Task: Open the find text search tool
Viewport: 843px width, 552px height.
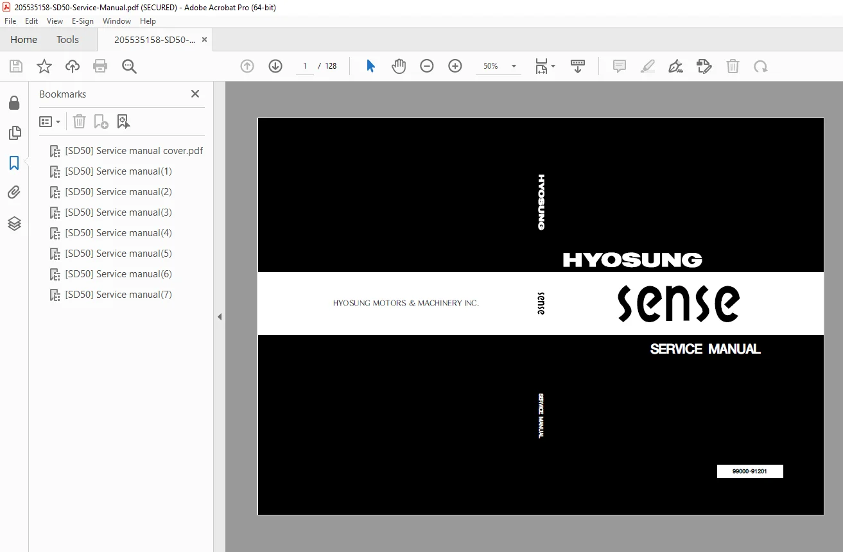Action: (x=129, y=66)
